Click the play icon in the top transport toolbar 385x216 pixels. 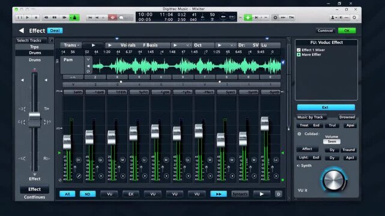pos(28,17)
